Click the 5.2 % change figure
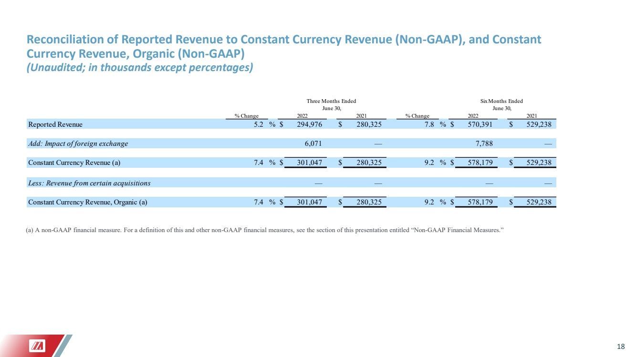The image size is (636, 357). 260,124
